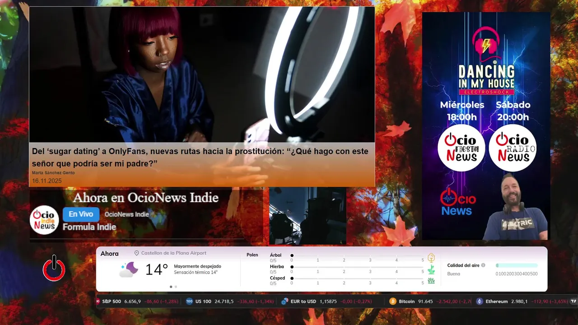Click the TradingView logo in the ticker
This screenshot has height=325, width=578.
(x=573, y=301)
